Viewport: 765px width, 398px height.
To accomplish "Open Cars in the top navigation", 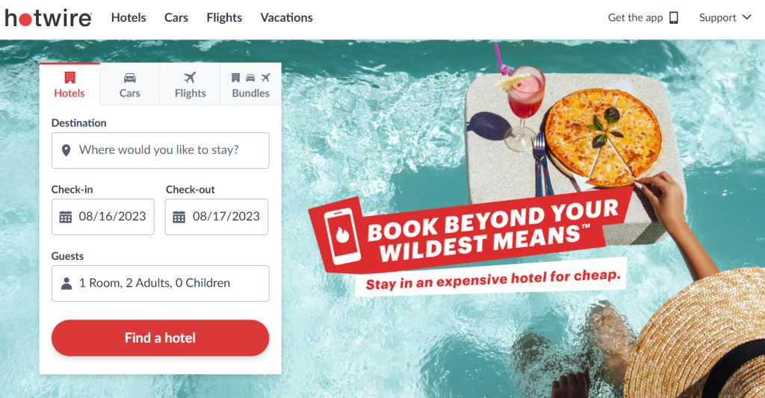I will pyautogui.click(x=176, y=18).
